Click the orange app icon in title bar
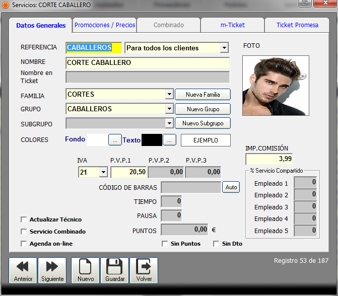This screenshot has width=338, height=296. click(6, 5)
